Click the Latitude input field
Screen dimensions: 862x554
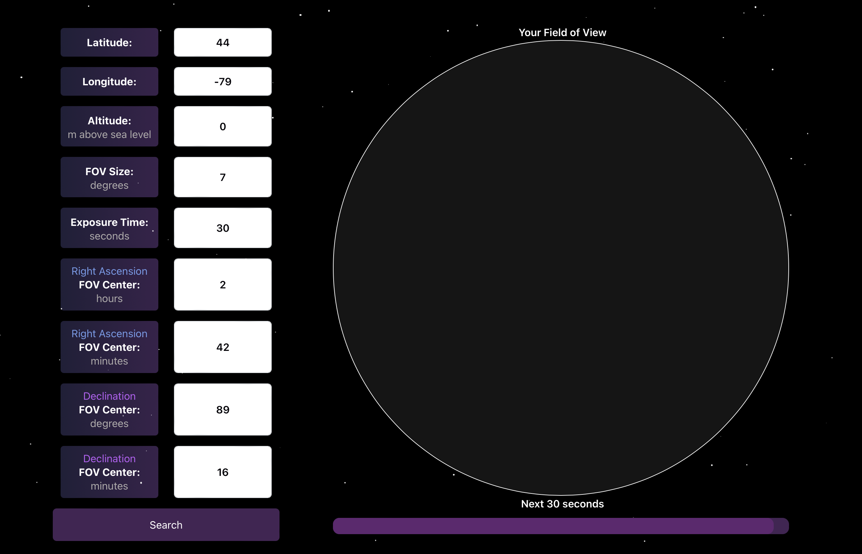coord(223,43)
